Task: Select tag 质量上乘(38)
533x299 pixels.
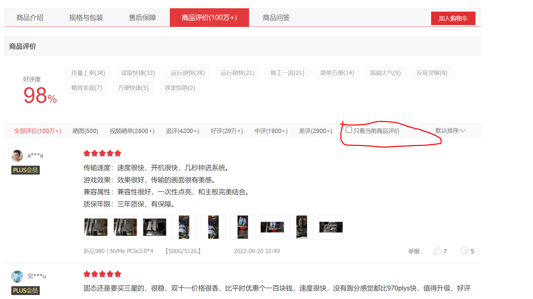Action: click(x=88, y=73)
